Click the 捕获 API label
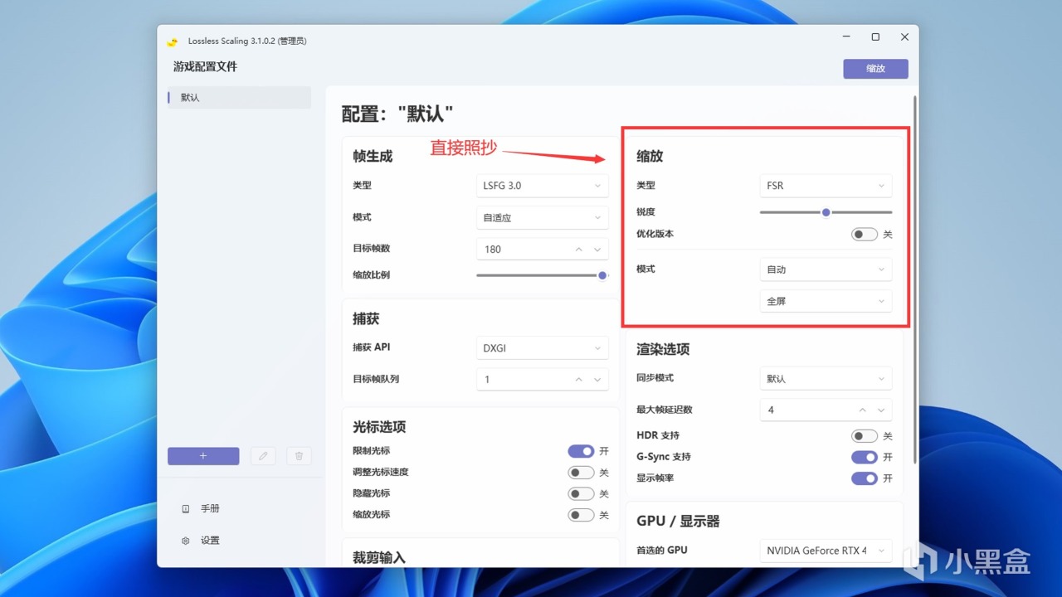This screenshot has height=597, width=1062. click(x=371, y=347)
